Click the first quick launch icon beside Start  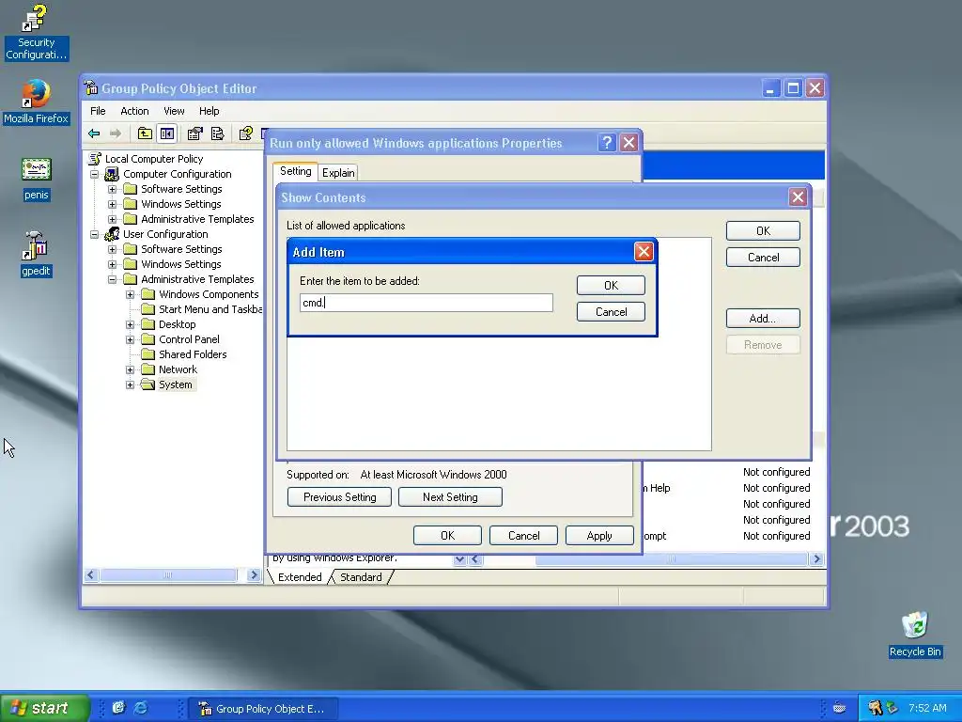[x=118, y=708]
